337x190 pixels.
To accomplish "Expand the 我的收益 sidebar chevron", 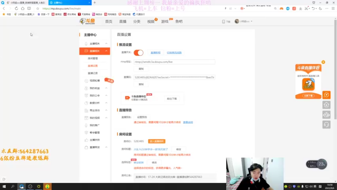I will (106, 88).
